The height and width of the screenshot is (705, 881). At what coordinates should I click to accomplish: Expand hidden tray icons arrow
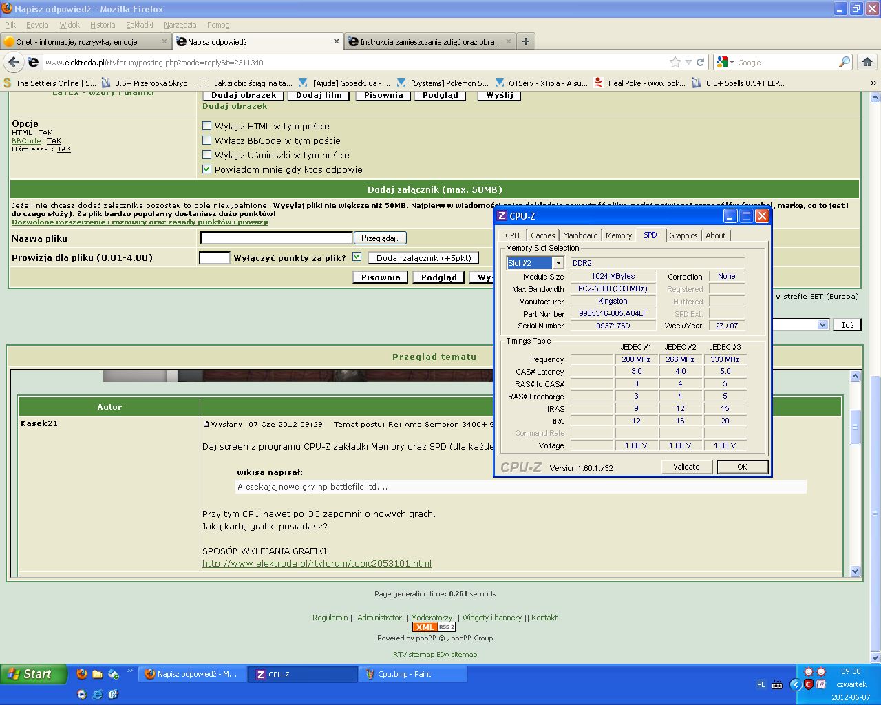coord(795,684)
